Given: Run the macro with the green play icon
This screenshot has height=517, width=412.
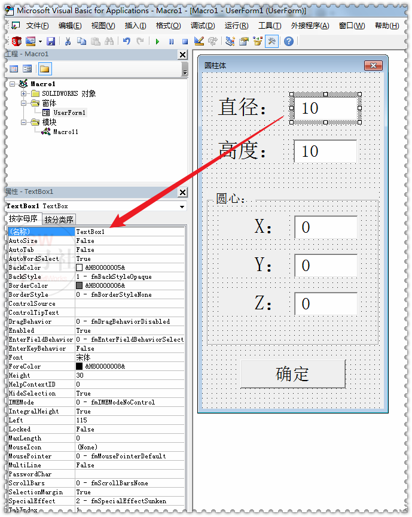Looking at the screenshot, I should point(157,41).
